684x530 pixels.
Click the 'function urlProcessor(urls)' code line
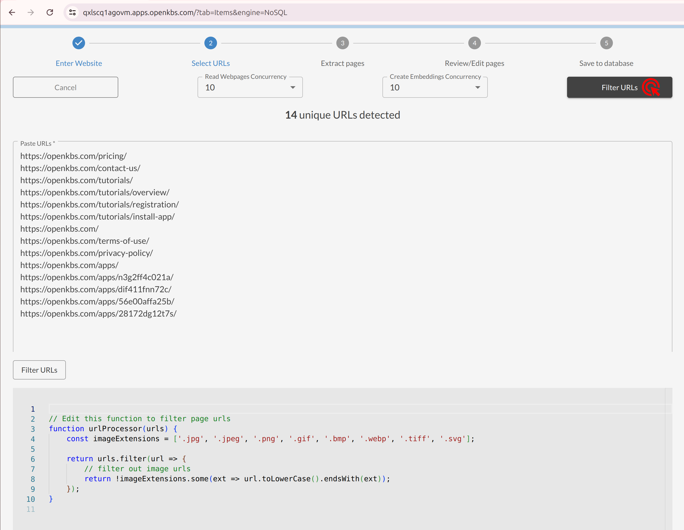pyautogui.click(x=113, y=429)
